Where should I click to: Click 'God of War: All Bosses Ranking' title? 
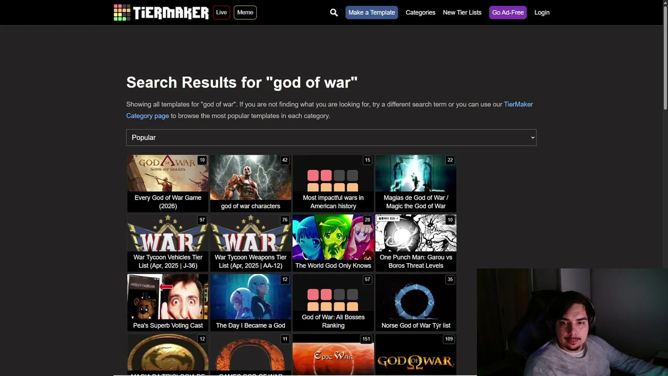pyautogui.click(x=333, y=322)
